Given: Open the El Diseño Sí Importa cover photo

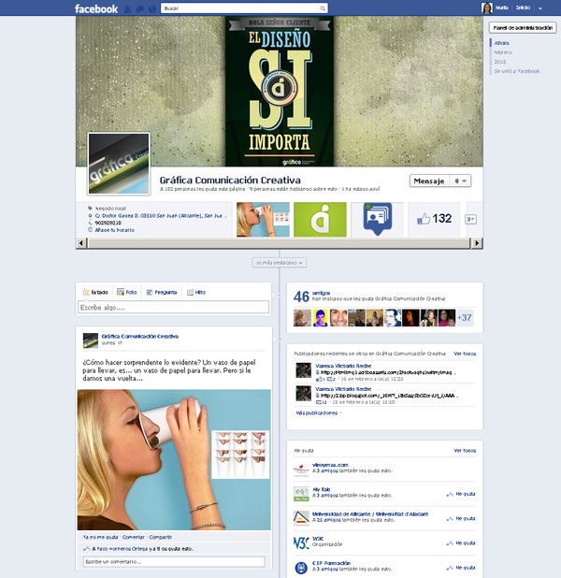Looking at the screenshot, I should [280, 91].
